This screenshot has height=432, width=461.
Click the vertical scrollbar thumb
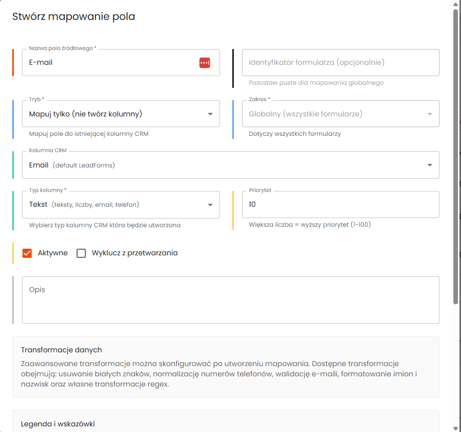[x=455, y=153]
